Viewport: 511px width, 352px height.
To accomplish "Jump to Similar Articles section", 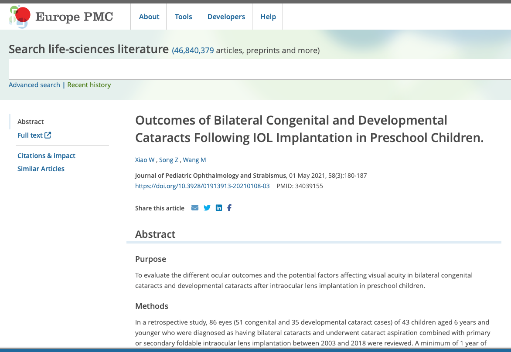I will point(41,169).
